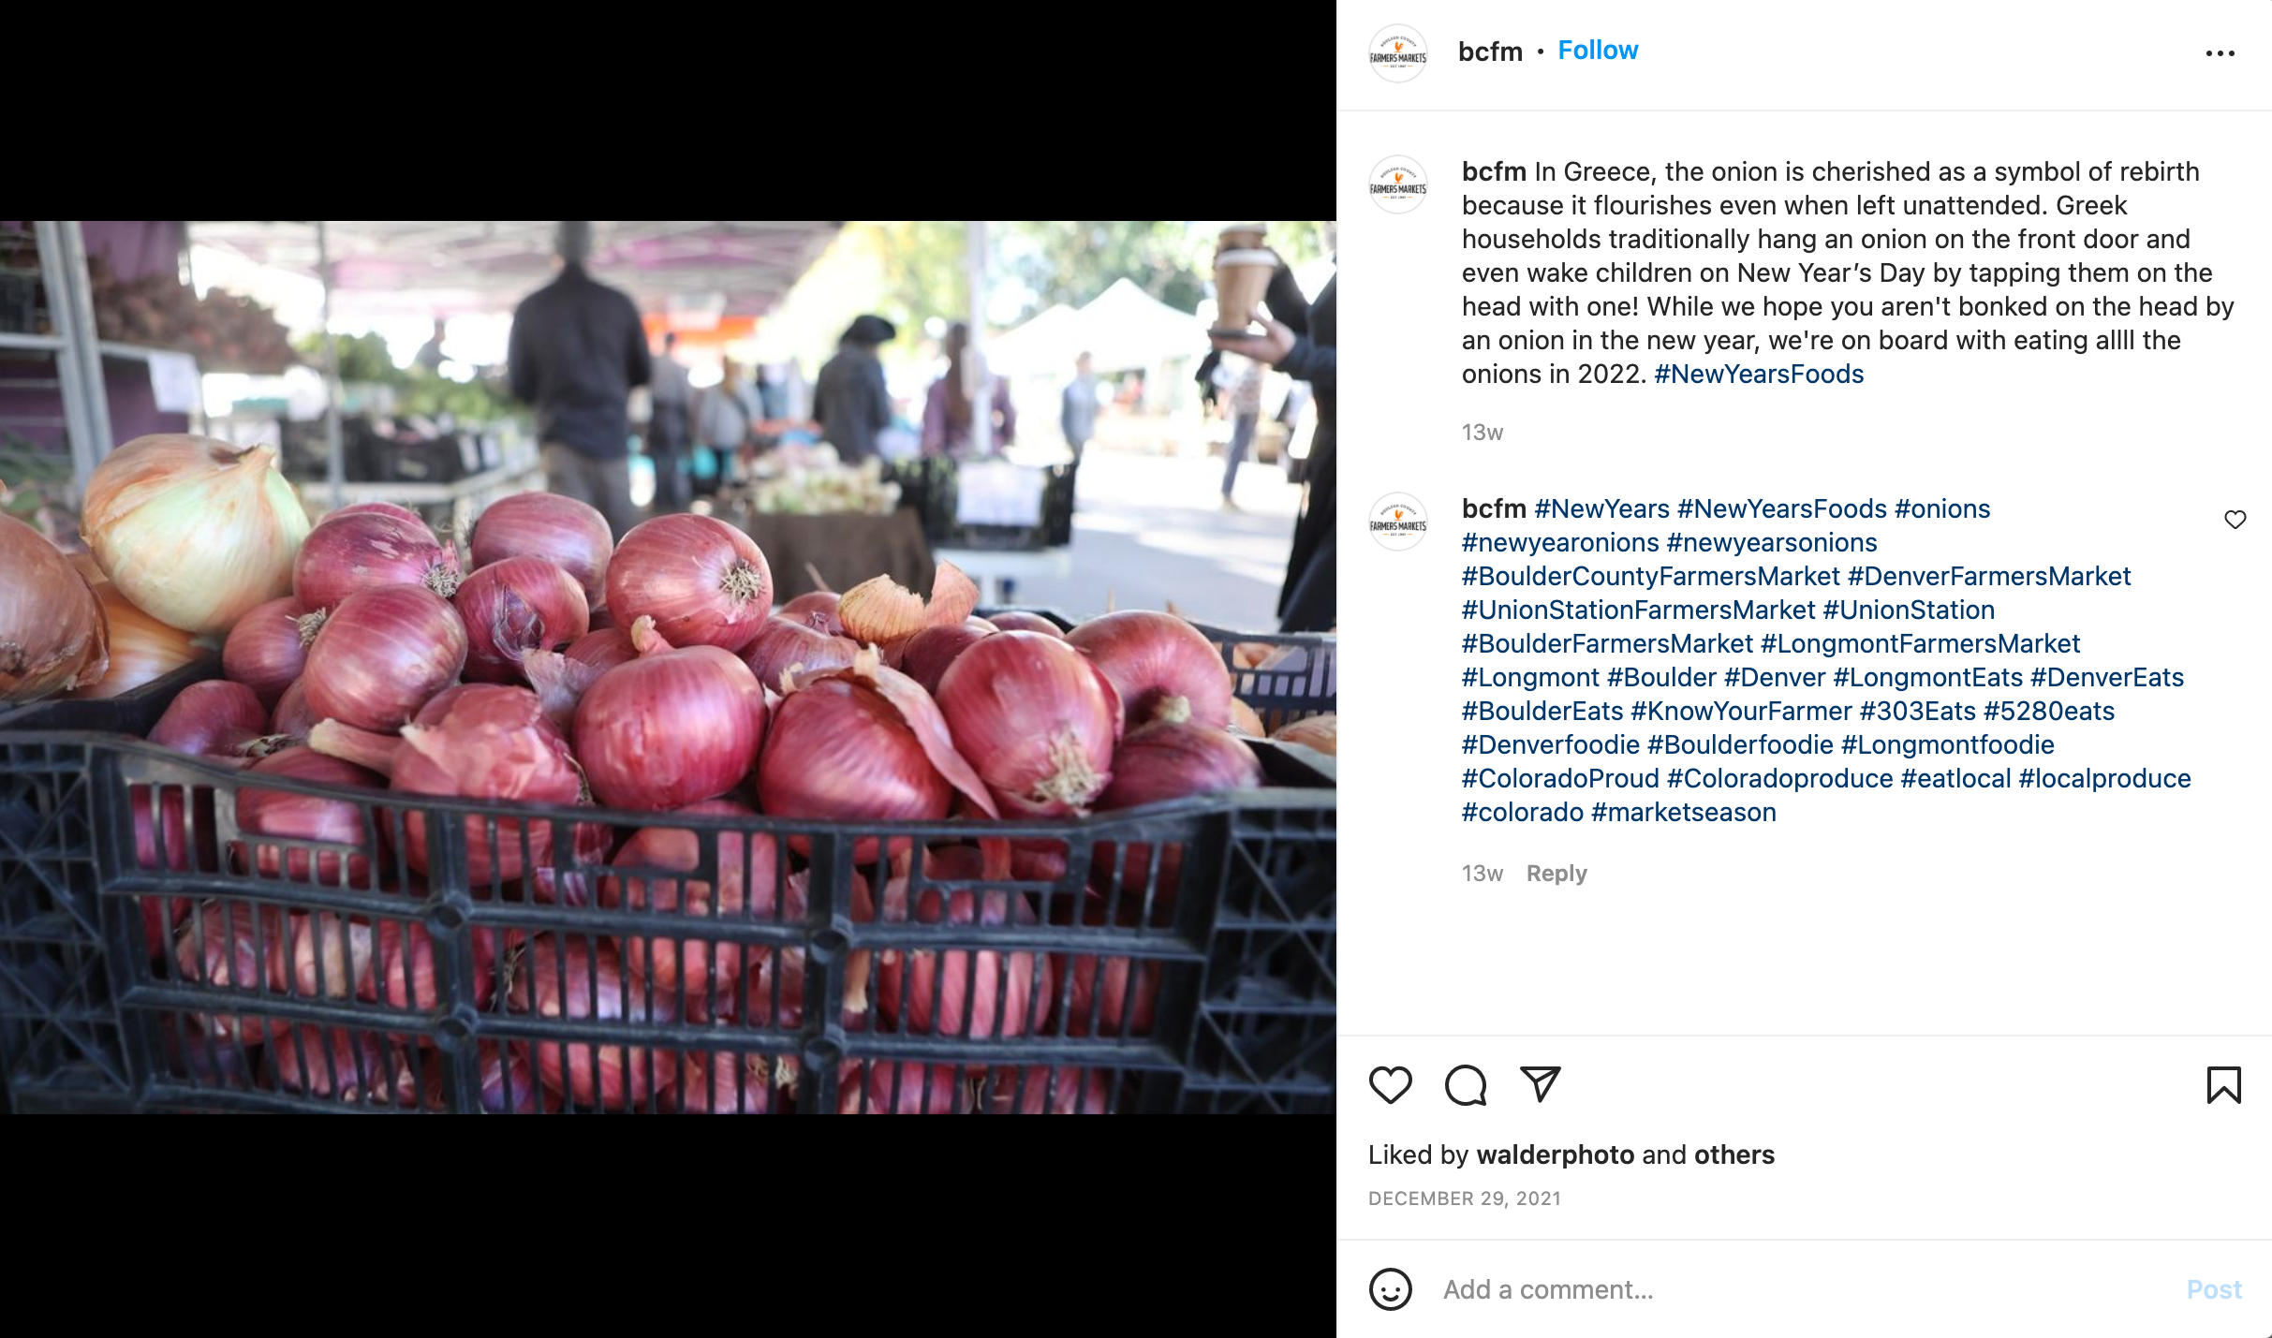Viewport: 2272px width, 1338px height.
Task: Open #BoulderCountyFarmersMarket hashtag
Action: click(x=1650, y=577)
